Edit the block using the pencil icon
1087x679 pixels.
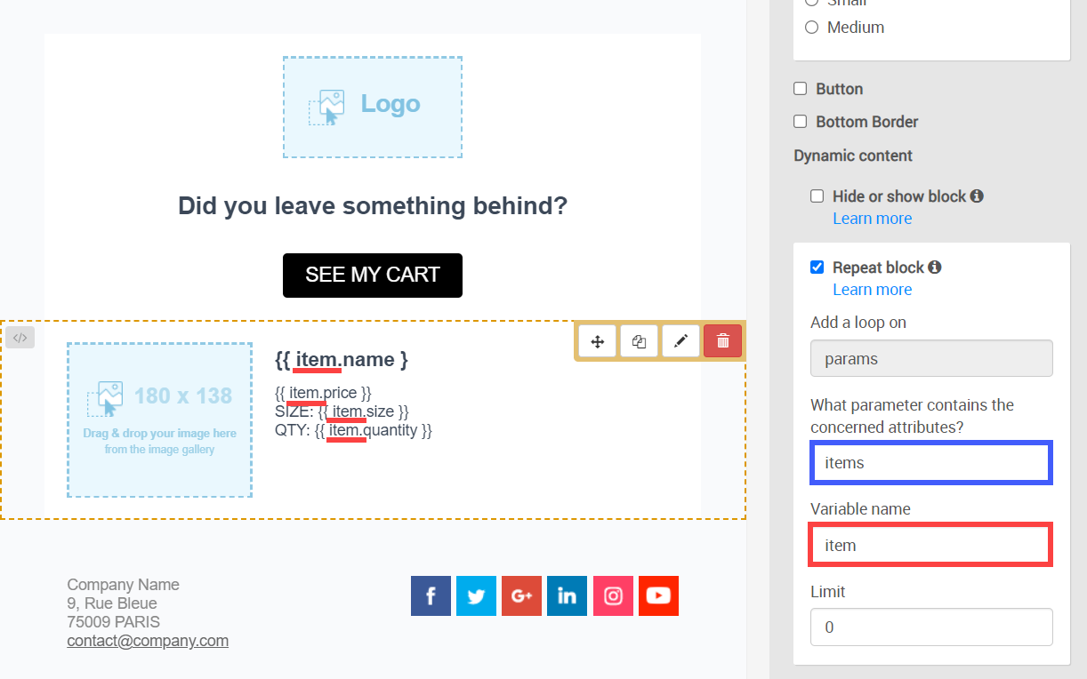click(x=680, y=341)
